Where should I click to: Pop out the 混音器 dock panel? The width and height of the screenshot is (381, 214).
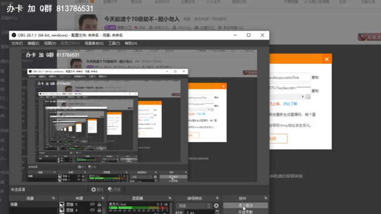[x=170, y=198]
